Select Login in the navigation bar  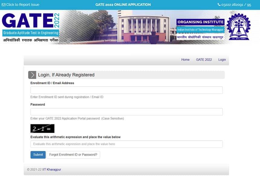click(x=222, y=60)
